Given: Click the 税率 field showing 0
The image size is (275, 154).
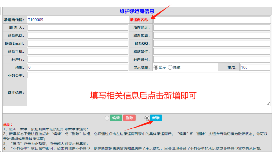Looking at the screenshot, I should click(78, 67).
